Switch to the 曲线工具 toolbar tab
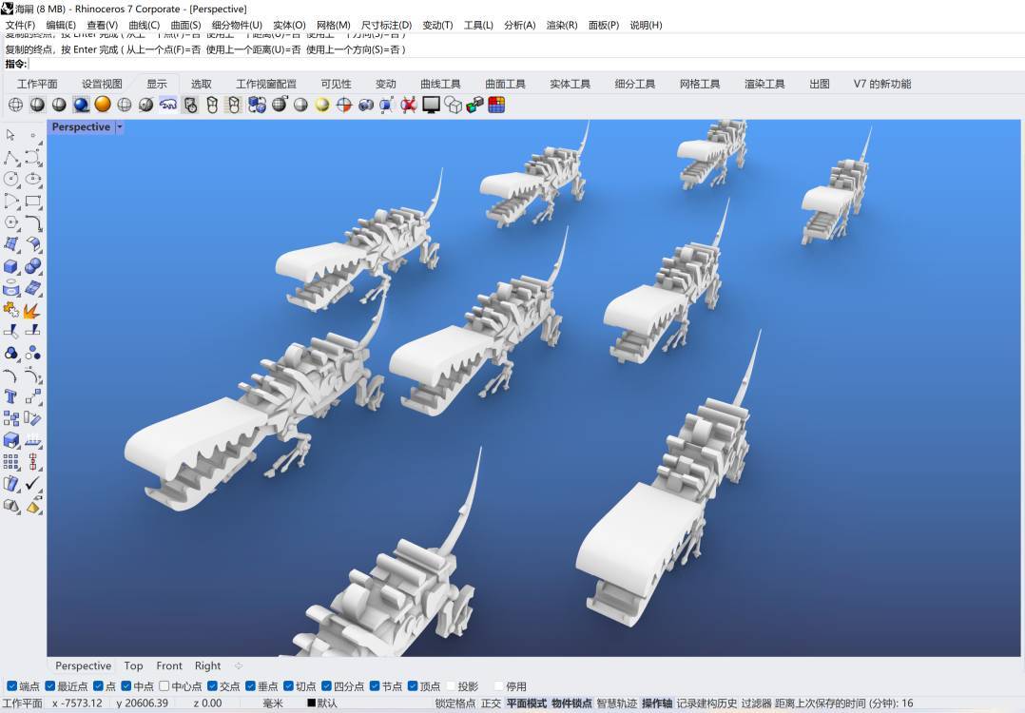This screenshot has width=1025, height=713. 440,84
